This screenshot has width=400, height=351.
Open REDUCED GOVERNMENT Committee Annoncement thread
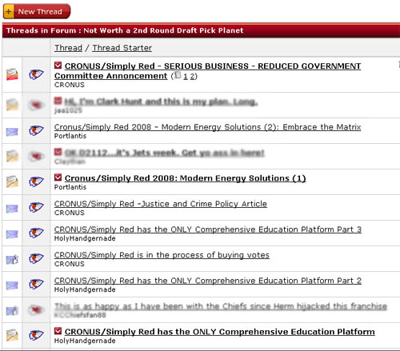207,71
